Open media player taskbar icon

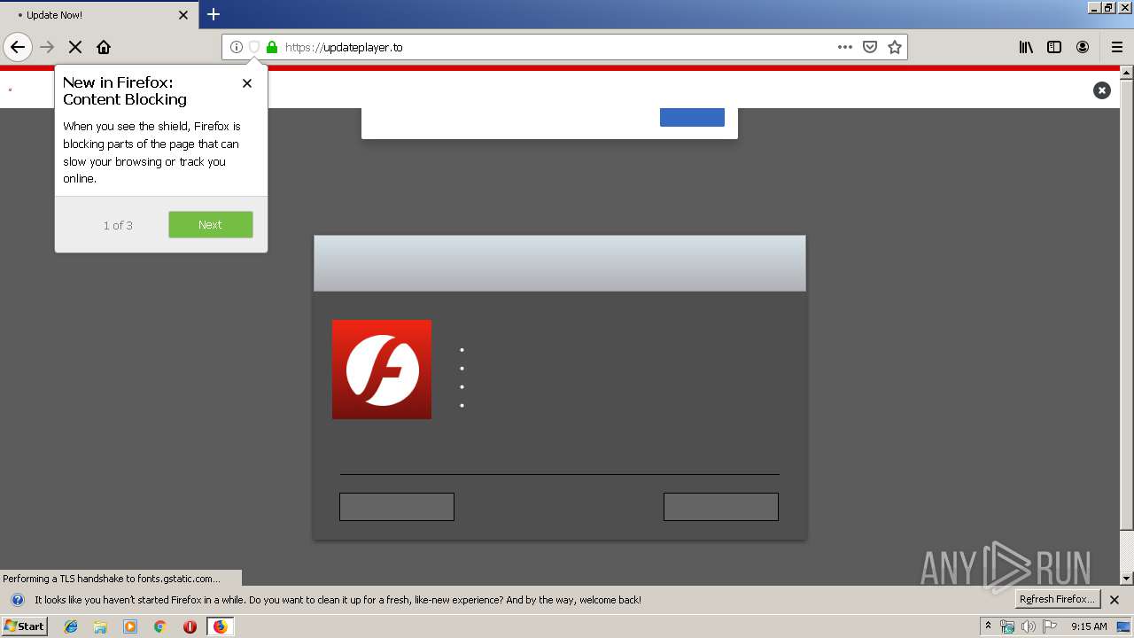(x=130, y=626)
